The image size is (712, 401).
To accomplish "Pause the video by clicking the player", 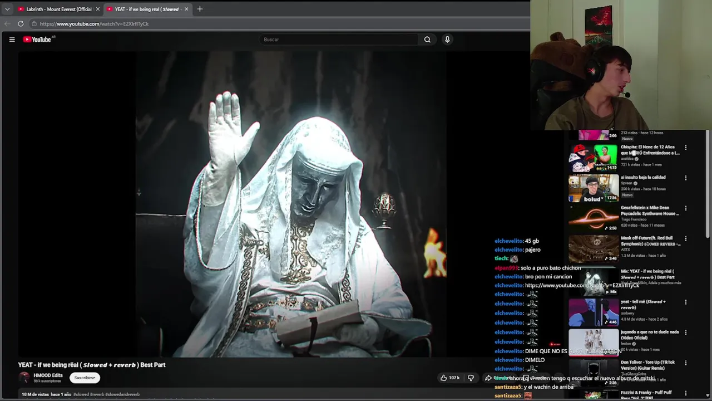I will click(233, 204).
